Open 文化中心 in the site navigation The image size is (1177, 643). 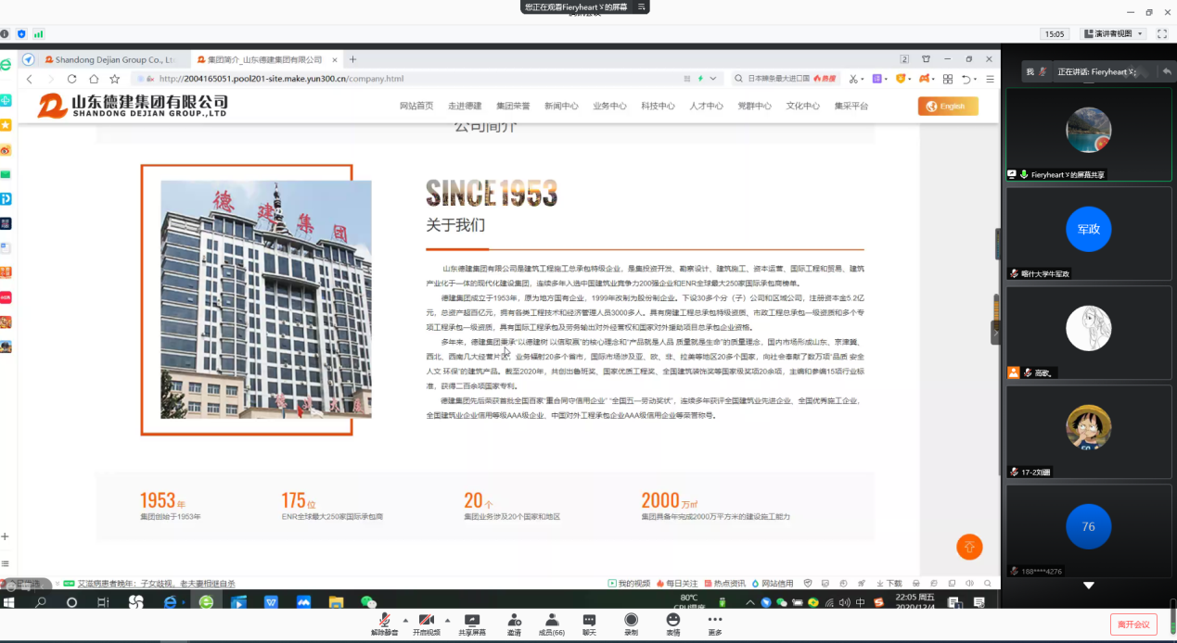(x=802, y=106)
